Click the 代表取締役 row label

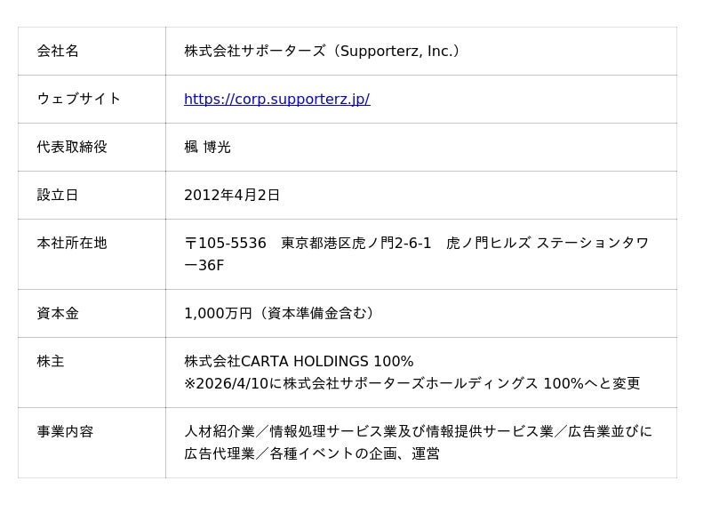point(72,148)
